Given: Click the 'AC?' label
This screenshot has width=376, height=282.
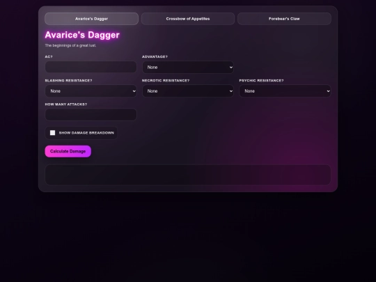Looking at the screenshot, I should coord(49,56).
